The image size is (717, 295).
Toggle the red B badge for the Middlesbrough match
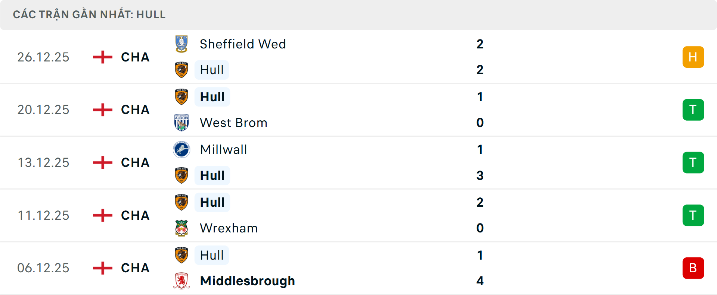(x=693, y=268)
